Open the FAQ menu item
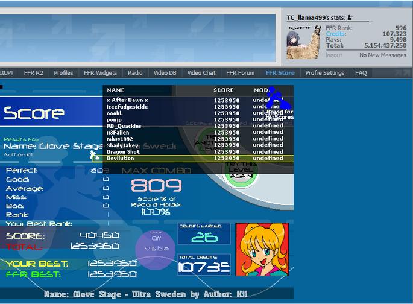 (x=361, y=73)
